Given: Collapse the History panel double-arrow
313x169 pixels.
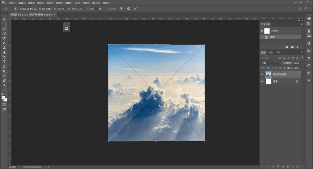Looking at the screenshot, I should point(299,20).
